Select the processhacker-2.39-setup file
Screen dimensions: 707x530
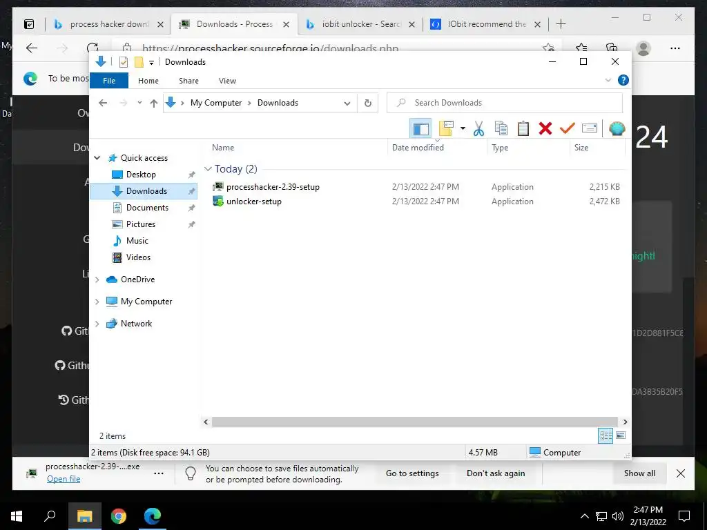click(273, 187)
